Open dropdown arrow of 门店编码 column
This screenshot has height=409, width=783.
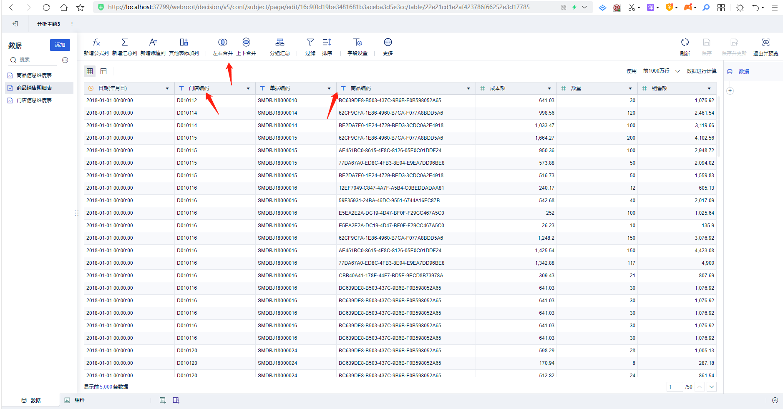[x=248, y=88]
